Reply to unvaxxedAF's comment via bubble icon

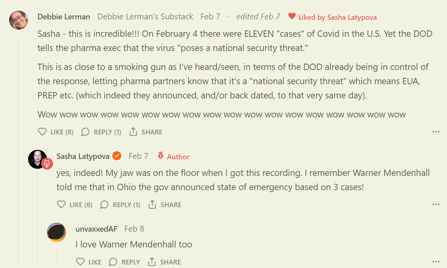pyautogui.click(x=113, y=262)
